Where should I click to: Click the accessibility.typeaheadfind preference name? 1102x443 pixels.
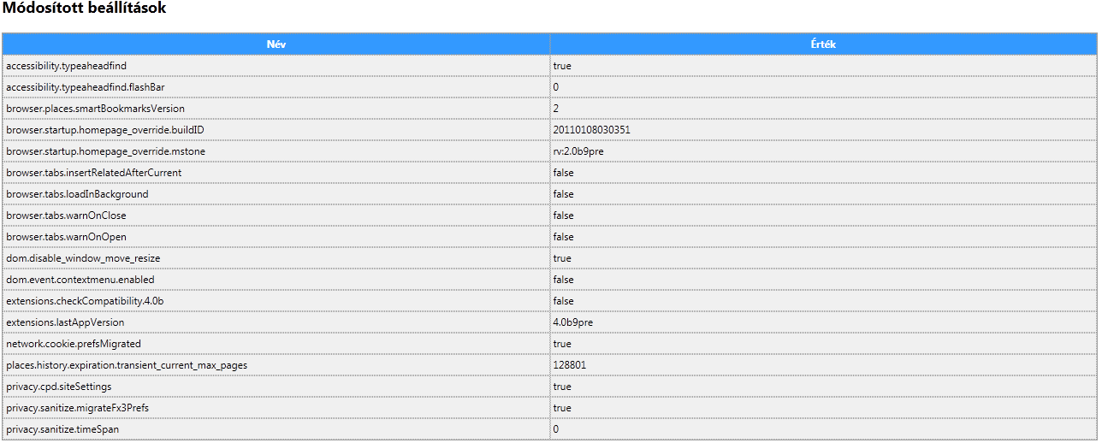(x=66, y=66)
